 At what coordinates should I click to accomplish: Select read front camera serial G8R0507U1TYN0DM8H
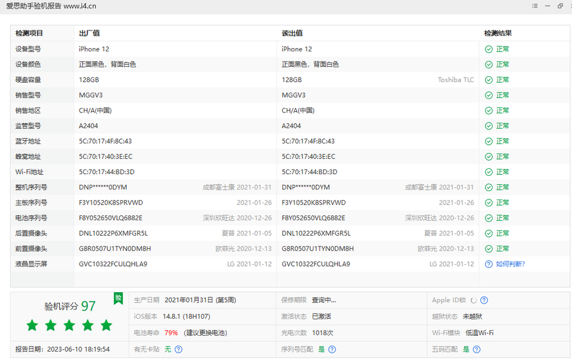click(x=318, y=249)
